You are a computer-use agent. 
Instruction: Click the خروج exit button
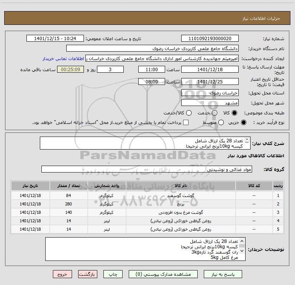tap(62, 274)
